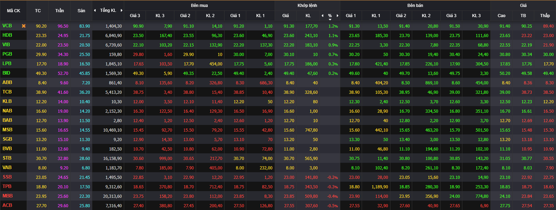The height and width of the screenshot is (210, 556).
Task: Open the STB ticker symbol
Action: click(7, 158)
